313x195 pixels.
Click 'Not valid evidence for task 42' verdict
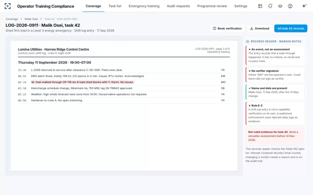275,136
